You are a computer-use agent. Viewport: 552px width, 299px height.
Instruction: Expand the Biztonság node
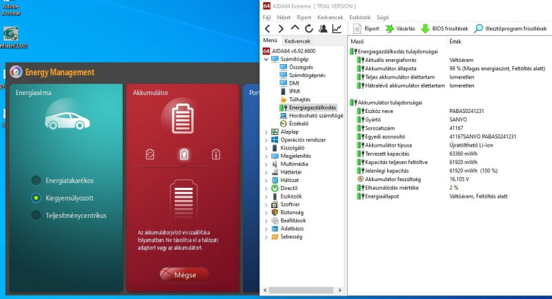point(266,213)
